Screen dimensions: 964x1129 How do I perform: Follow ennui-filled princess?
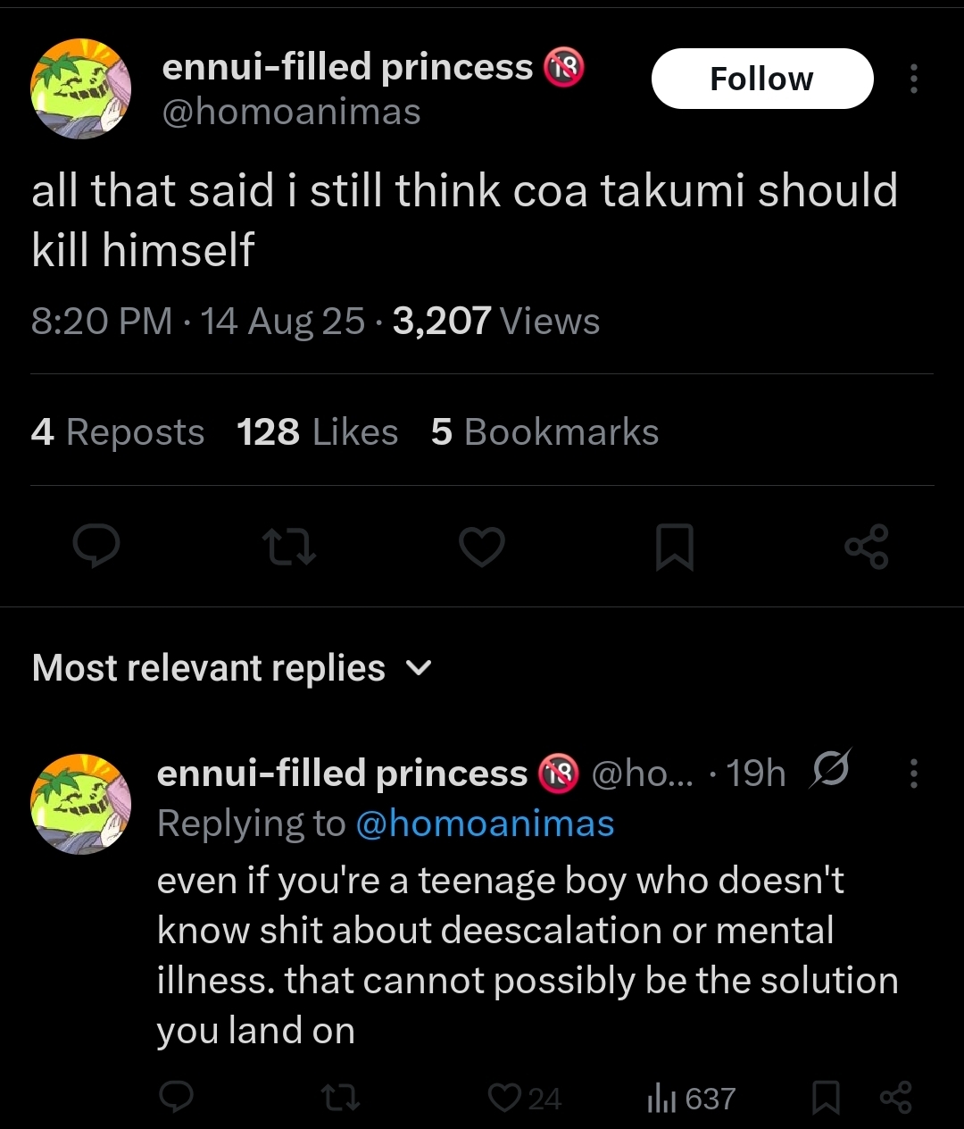point(761,79)
